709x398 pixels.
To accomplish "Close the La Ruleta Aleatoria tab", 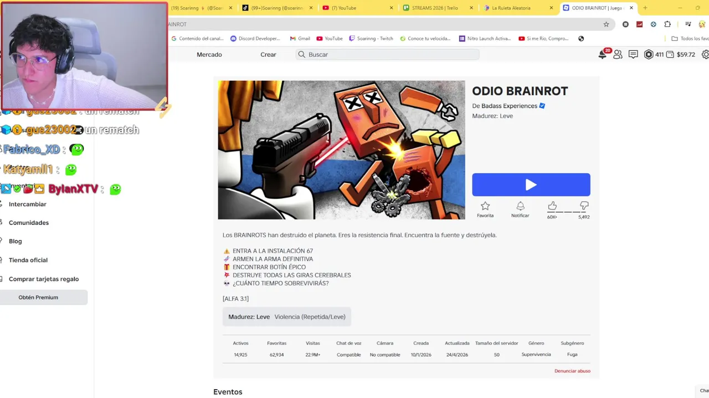I will coord(551,8).
